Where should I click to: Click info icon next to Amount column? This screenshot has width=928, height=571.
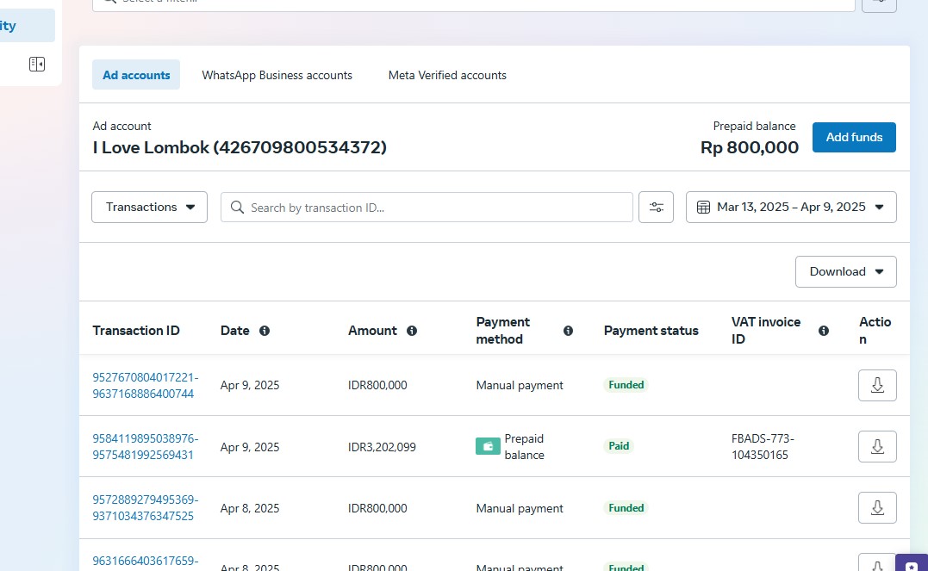(412, 331)
